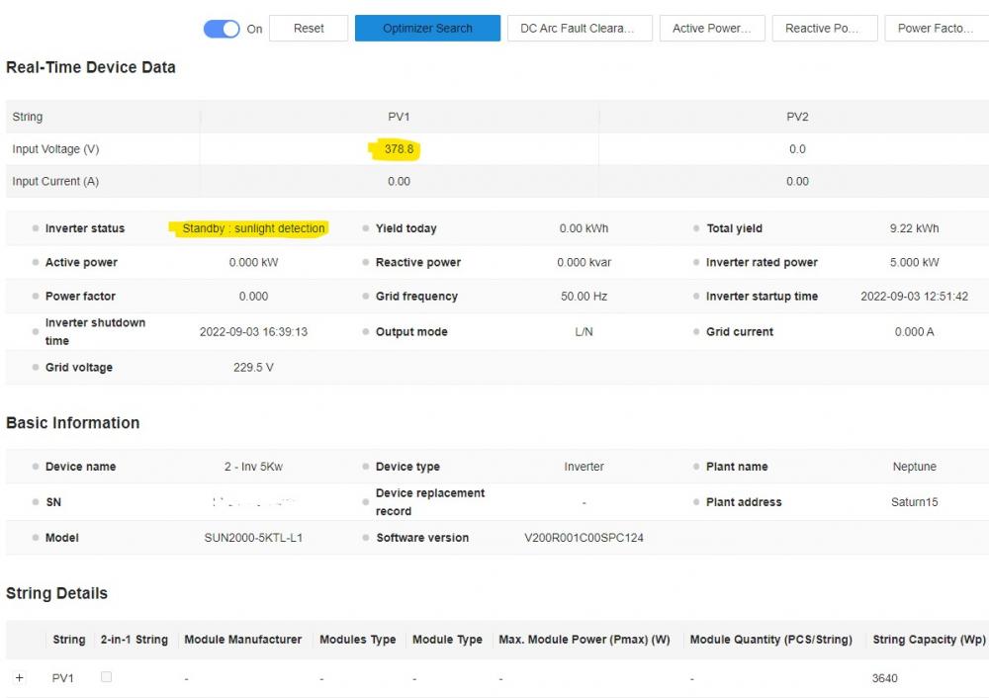The height and width of the screenshot is (698, 989).
Task: Select 'Standby : sunlight detection' status text
Action: tap(253, 228)
